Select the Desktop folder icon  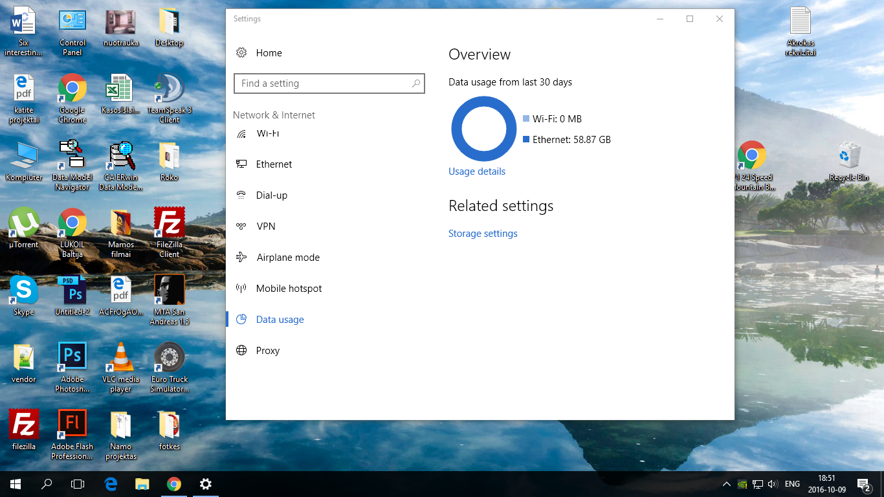pyautogui.click(x=170, y=27)
